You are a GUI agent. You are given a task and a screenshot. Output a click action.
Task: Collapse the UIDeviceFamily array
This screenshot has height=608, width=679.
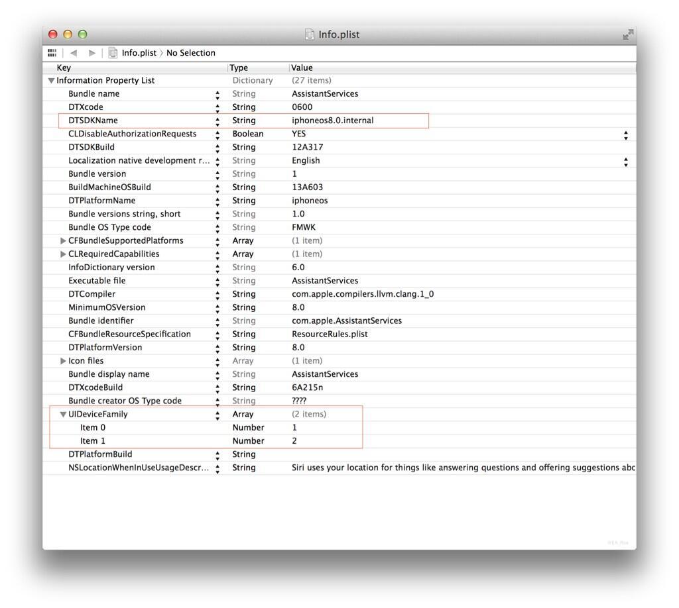[x=63, y=414]
